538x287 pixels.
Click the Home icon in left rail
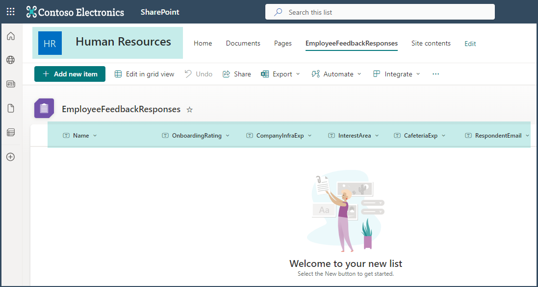(11, 36)
